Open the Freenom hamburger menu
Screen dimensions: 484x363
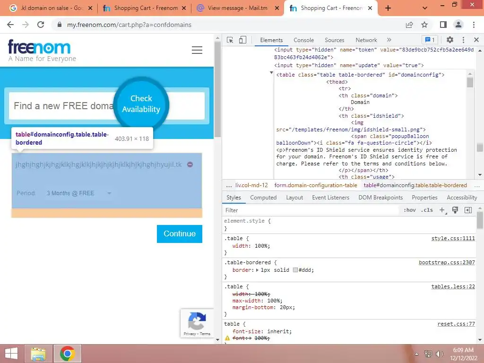pyautogui.click(x=197, y=50)
